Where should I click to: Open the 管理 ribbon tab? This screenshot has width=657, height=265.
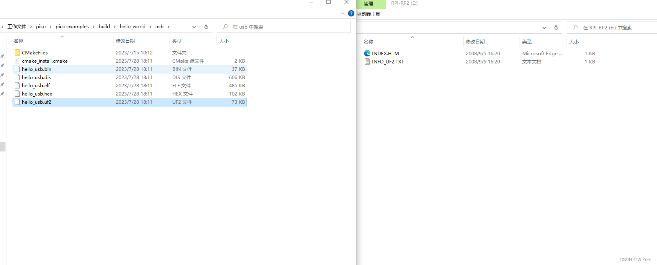368,4
